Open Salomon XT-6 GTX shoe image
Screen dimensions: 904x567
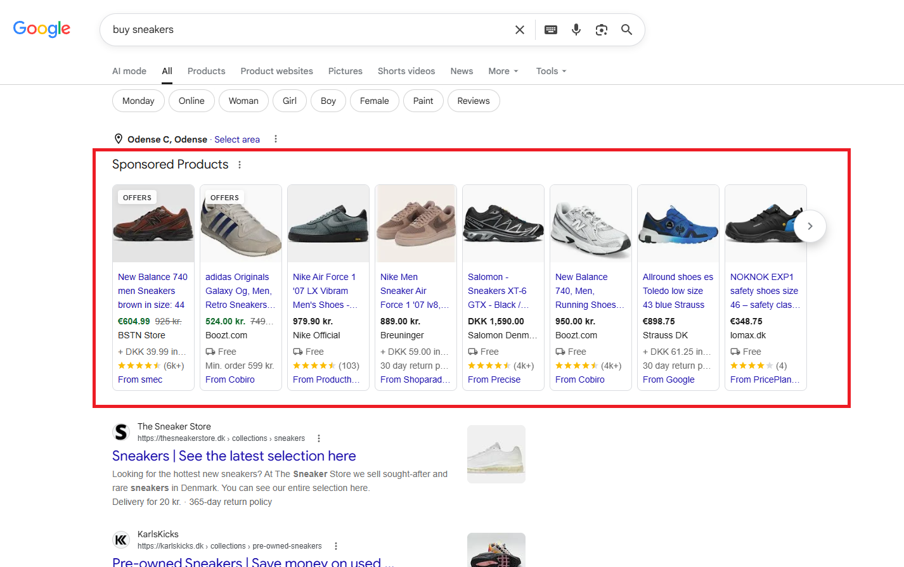point(503,224)
